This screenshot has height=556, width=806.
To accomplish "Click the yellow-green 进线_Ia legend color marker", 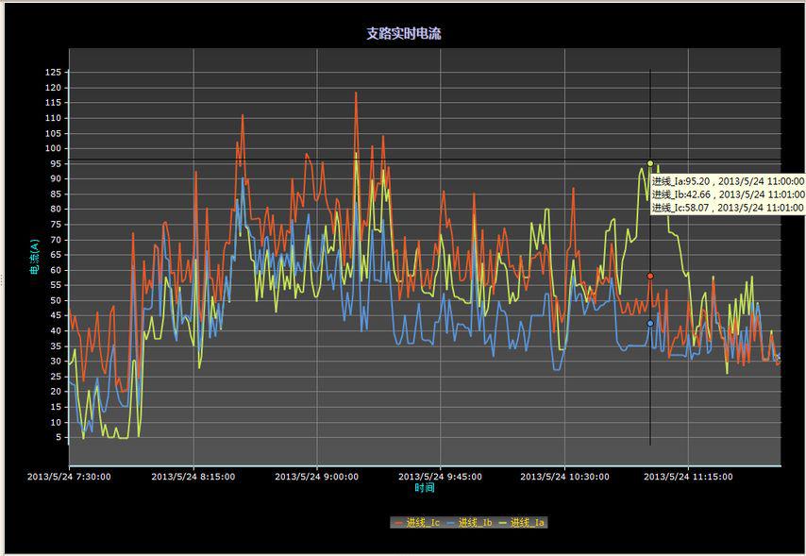I will click(502, 523).
